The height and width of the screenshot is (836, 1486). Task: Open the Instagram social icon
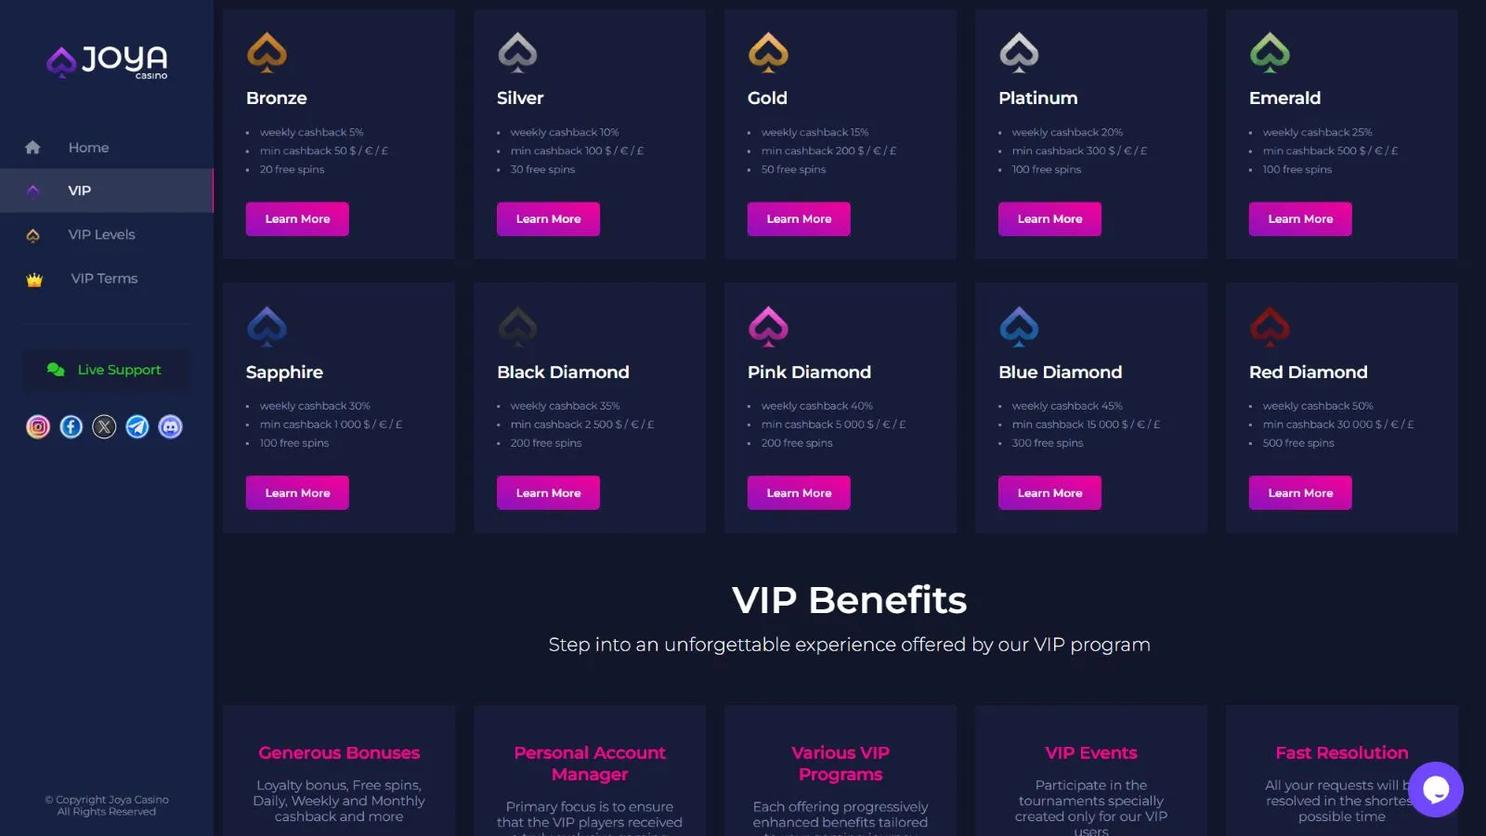point(38,426)
